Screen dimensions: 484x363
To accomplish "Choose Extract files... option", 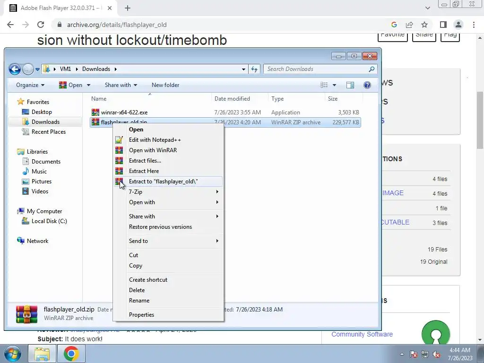I will (168, 161).
